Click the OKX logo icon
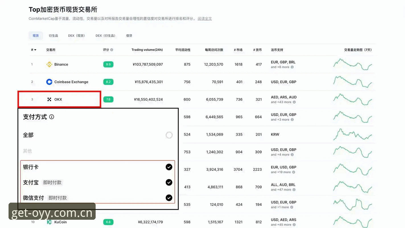Image resolution: width=405 pixels, height=228 pixels. tap(49, 99)
